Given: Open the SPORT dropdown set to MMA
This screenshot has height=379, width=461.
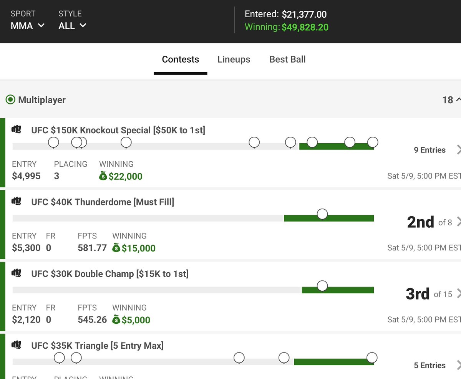Looking at the screenshot, I should pyautogui.click(x=28, y=26).
